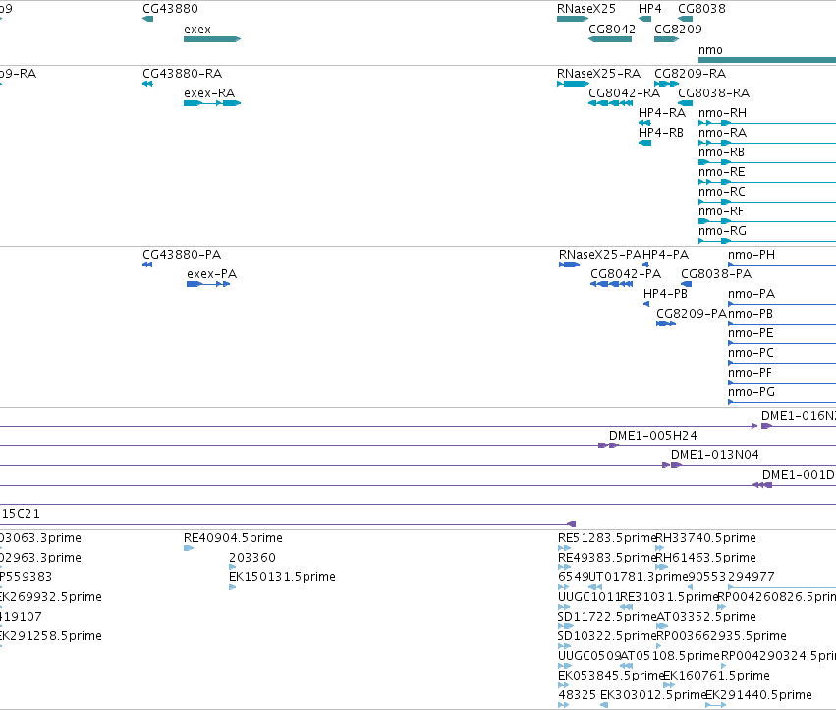Click the nmo-PC protein label
Viewport: 836px width, 710px height.
751,353
